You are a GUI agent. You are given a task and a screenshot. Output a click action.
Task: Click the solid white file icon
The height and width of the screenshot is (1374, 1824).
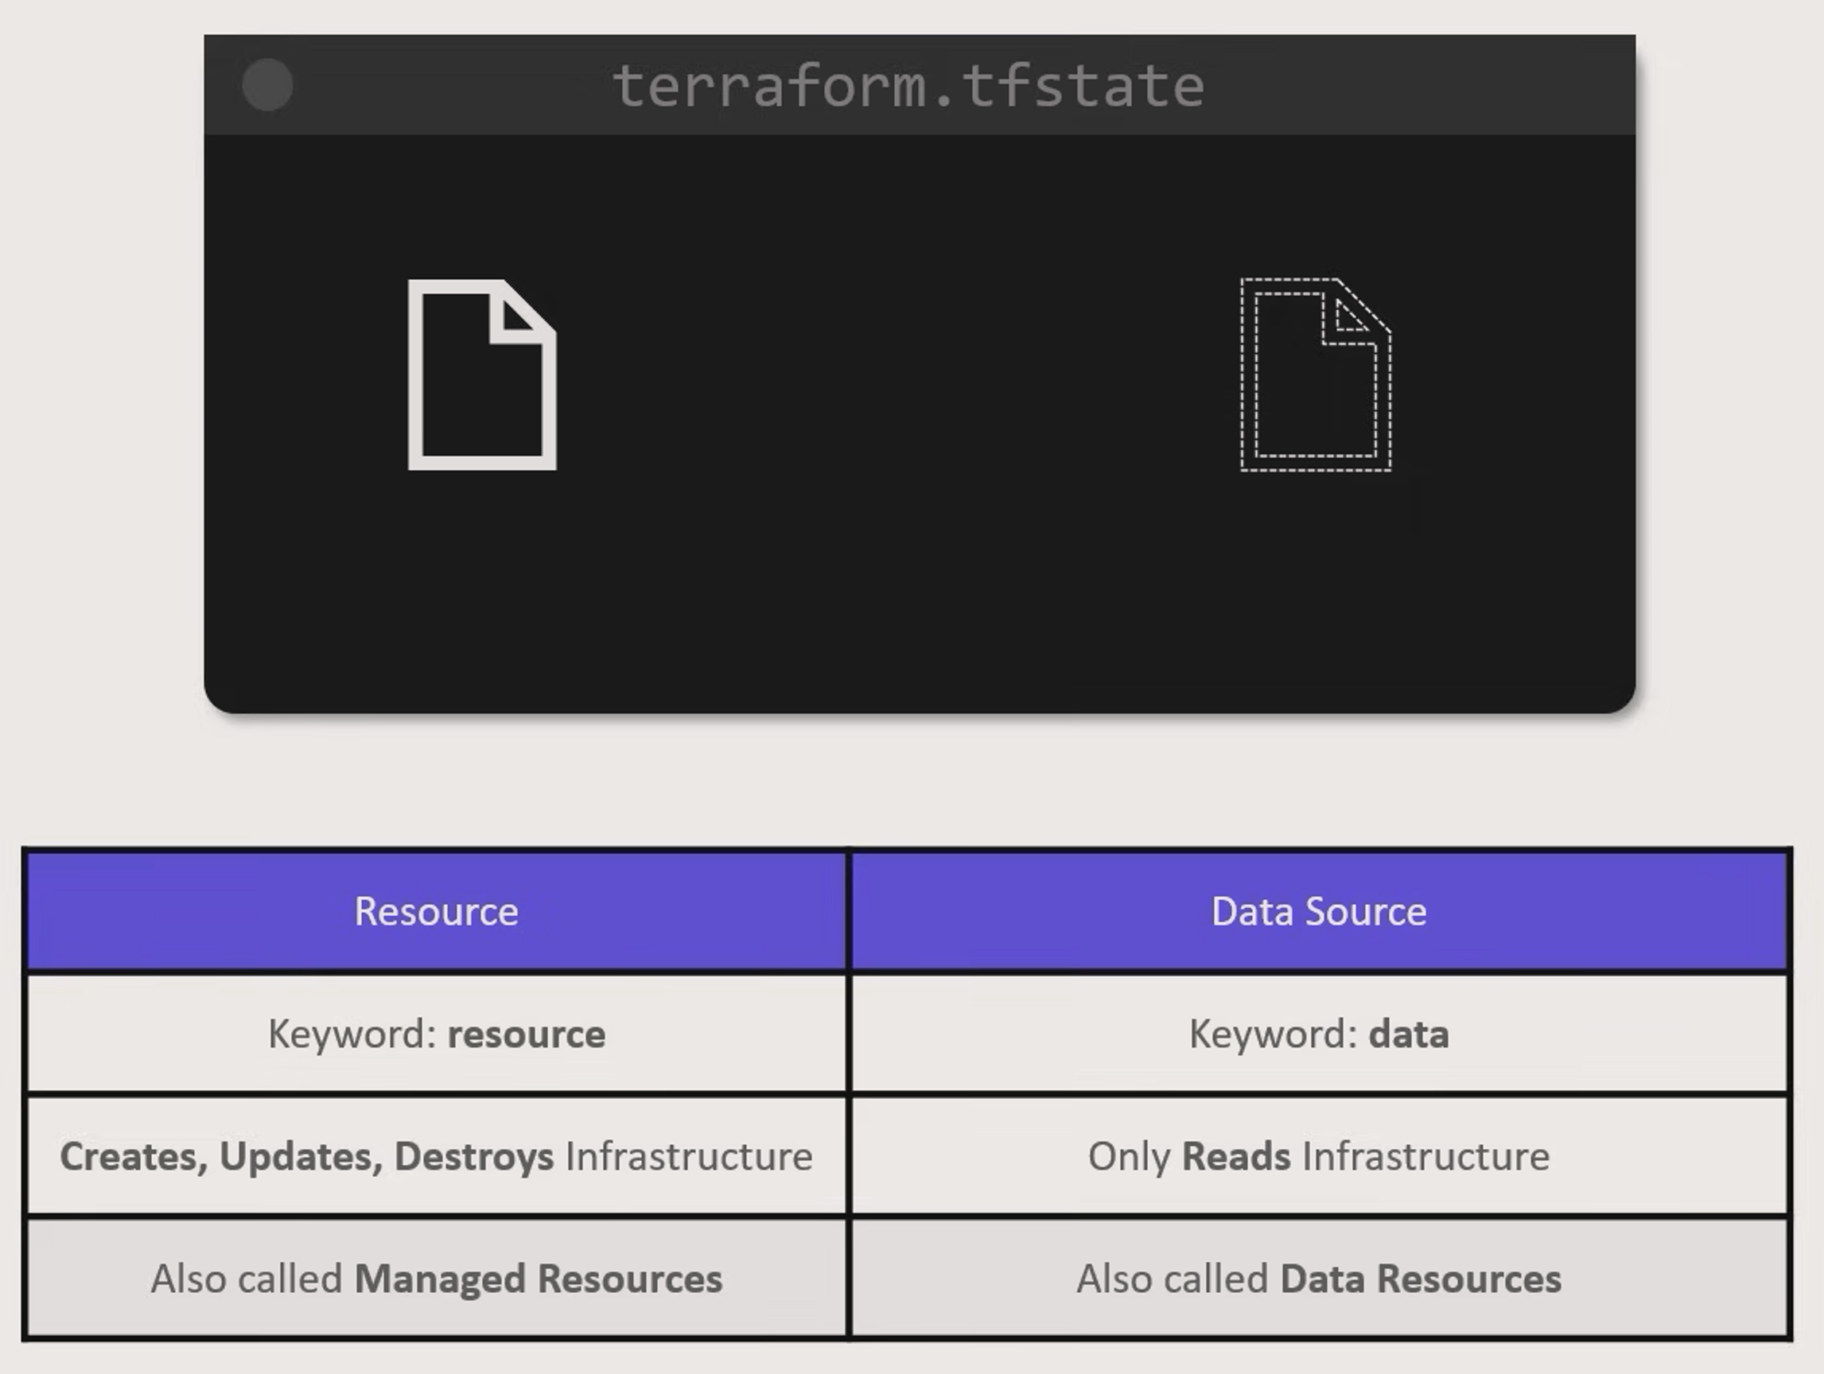tap(482, 375)
